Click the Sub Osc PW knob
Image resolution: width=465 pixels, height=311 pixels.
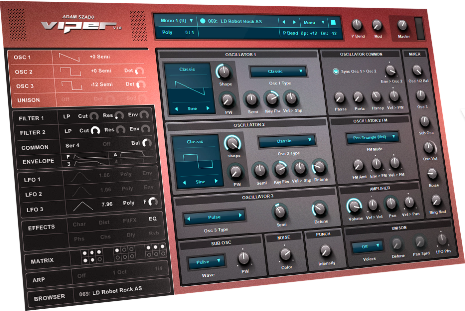point(244,258)
